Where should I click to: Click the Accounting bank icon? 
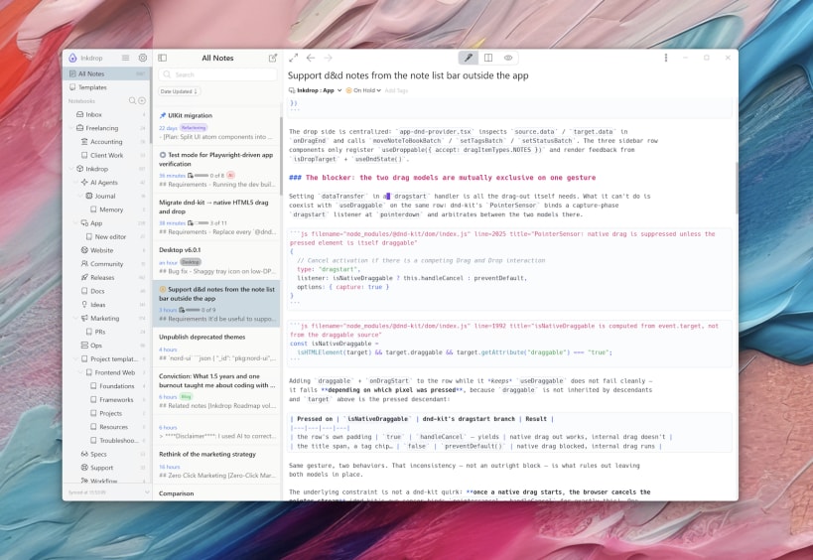[84, 142]
